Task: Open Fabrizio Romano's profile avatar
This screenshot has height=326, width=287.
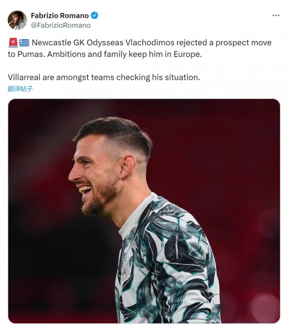Action: pyautogui.click(x=17, y=20)
